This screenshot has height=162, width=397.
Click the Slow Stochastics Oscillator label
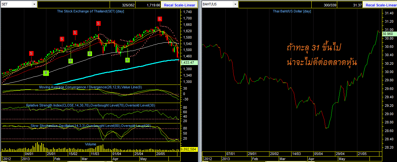[90, 126]
